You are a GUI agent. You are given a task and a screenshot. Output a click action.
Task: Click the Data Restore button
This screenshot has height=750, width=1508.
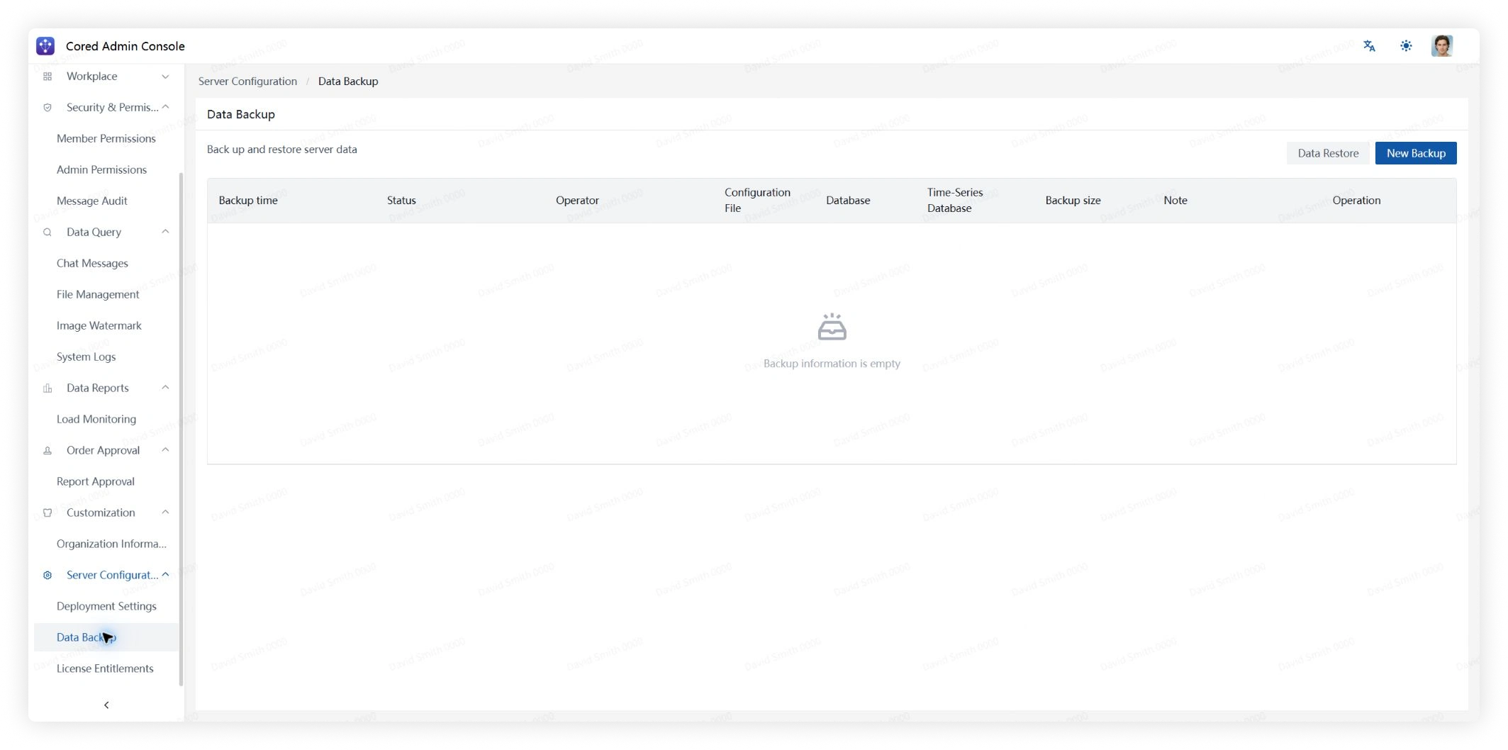pyautogui.click(x=1328, y=153)
